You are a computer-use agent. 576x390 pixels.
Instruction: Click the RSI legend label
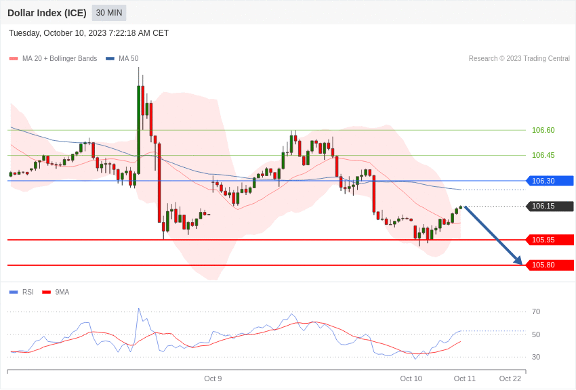pyautogui.click(x=28, y=292)
